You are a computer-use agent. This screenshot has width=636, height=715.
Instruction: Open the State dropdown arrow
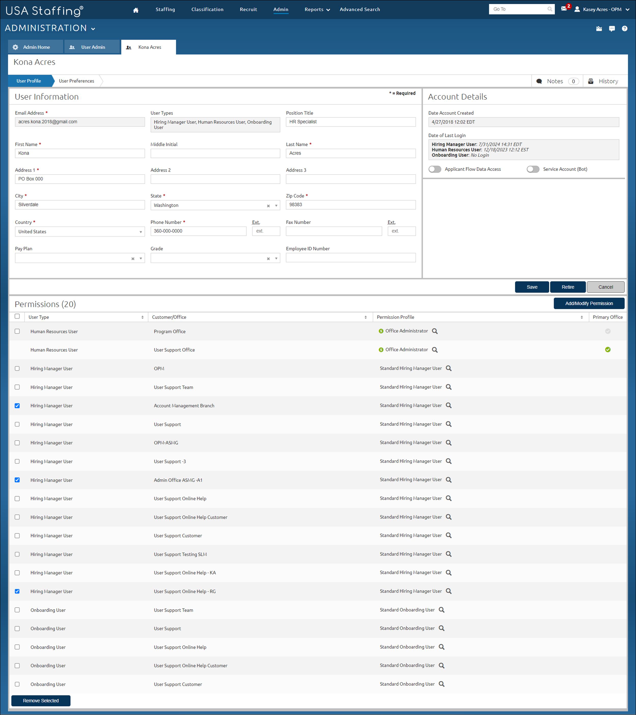[276, 206]
